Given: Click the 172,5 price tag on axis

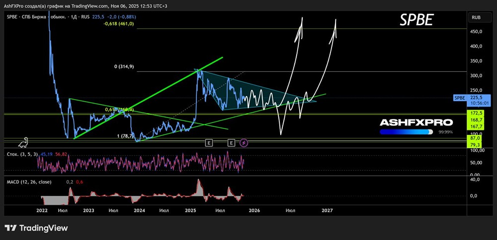Looking at the screenshot, I should (476, 113).
